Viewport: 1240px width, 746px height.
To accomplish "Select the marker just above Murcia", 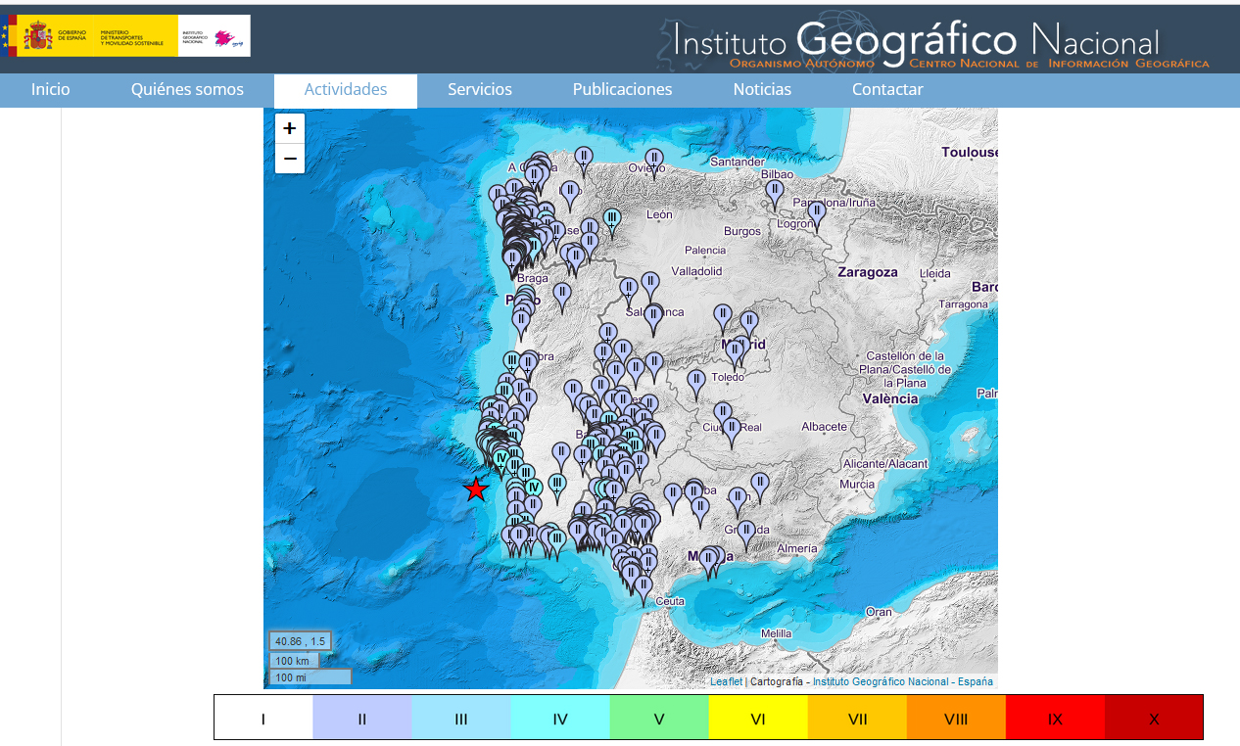I will (x=760, y=483).
